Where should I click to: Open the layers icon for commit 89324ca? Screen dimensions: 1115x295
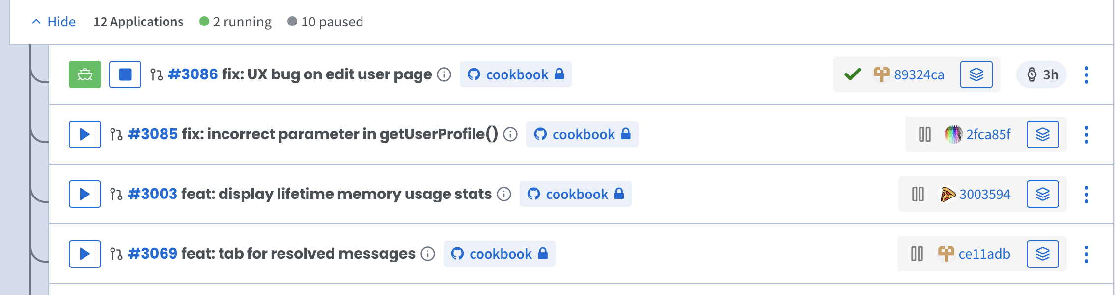pos(976,74)
